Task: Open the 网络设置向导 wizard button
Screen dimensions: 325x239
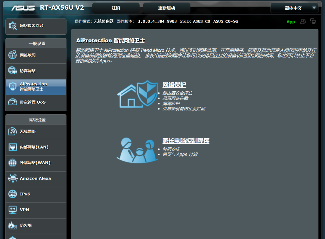Action: pyautogui.click(x=36, y=26)
